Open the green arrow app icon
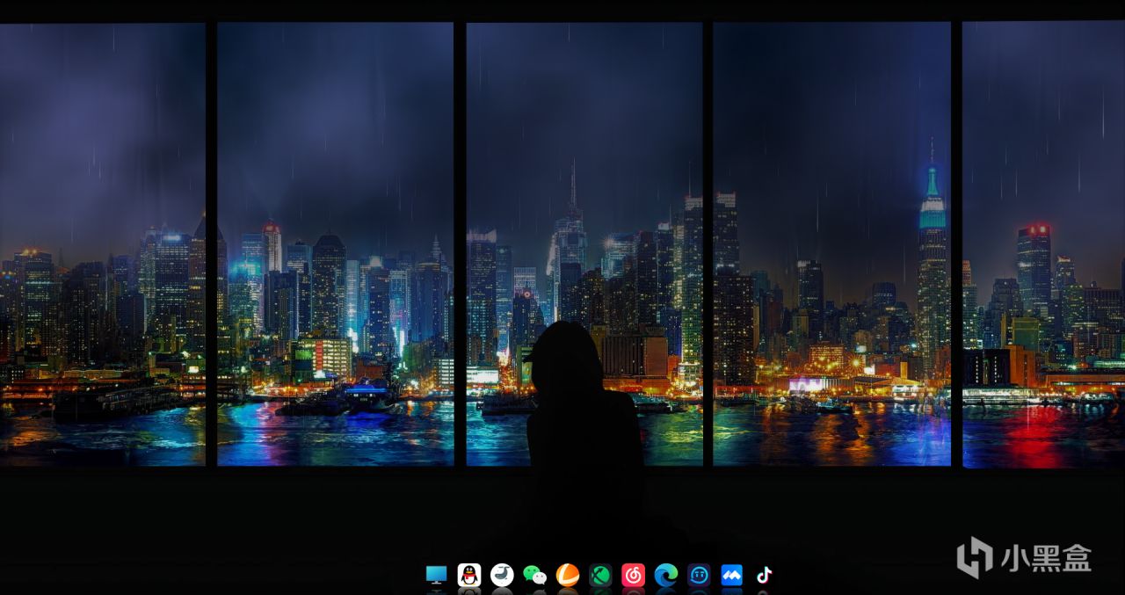This screenshot has height=595, width=1125. coord(600,575)
